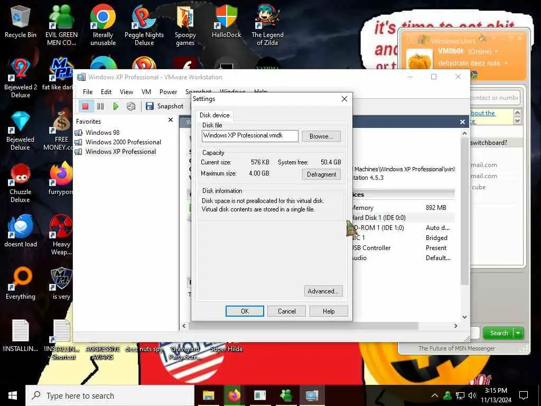This screenshot has width=541, height=406.
Task: Select the Thunderbird 'doesnt load' desktop icon
Action: point(21,230)
